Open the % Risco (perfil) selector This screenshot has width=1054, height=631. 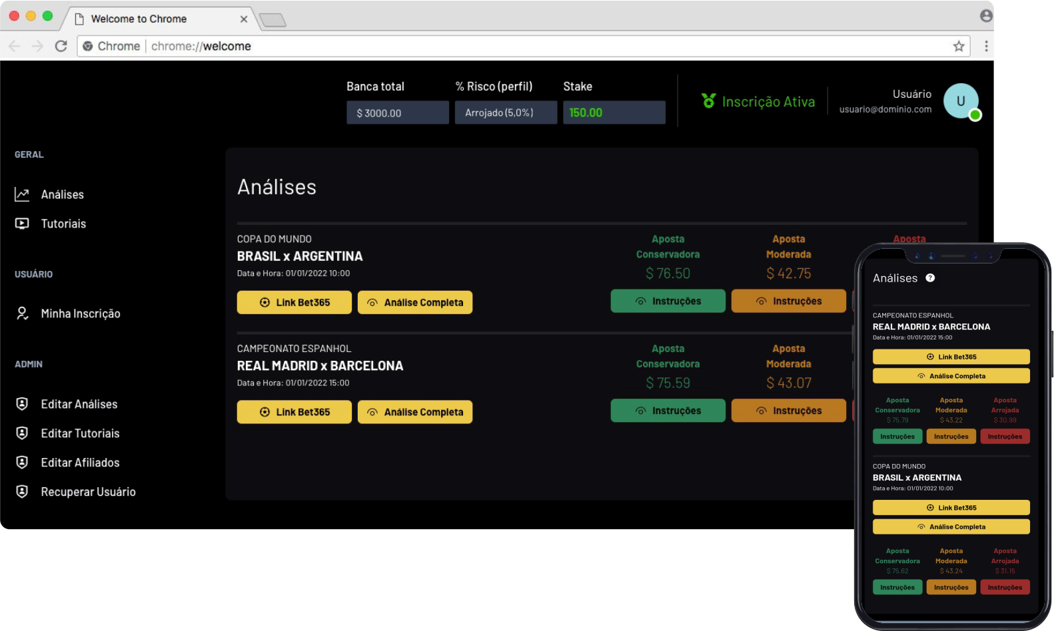tap(506, 112)
